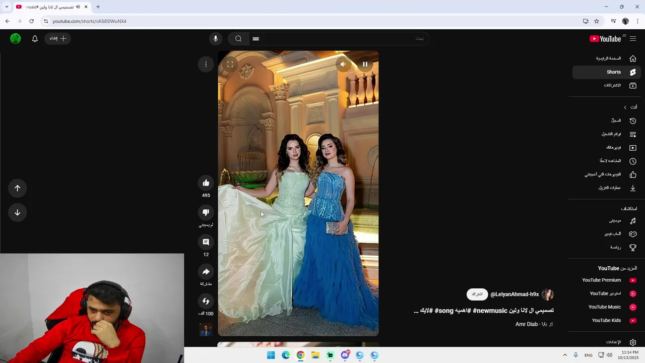The image size is (645, 363).
Task: Open the green account avatar menu
Action: [x=16, y=39]
